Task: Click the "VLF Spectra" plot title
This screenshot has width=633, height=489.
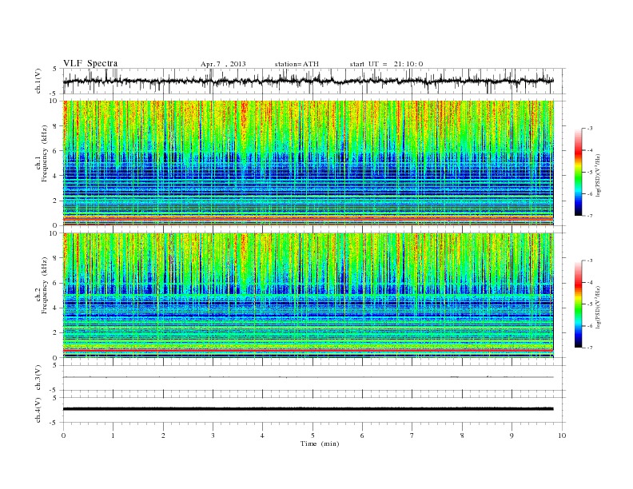Action: (x=90, y=63)
